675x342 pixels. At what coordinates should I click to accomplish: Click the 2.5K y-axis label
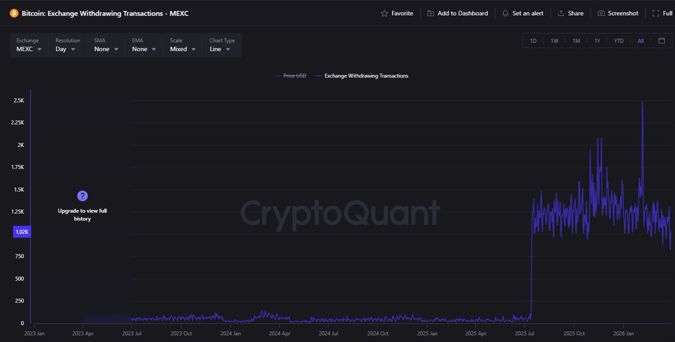(19, 101)
